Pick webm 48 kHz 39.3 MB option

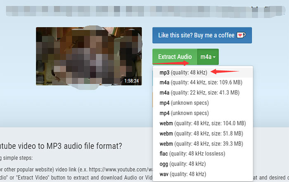pos(203,144)
